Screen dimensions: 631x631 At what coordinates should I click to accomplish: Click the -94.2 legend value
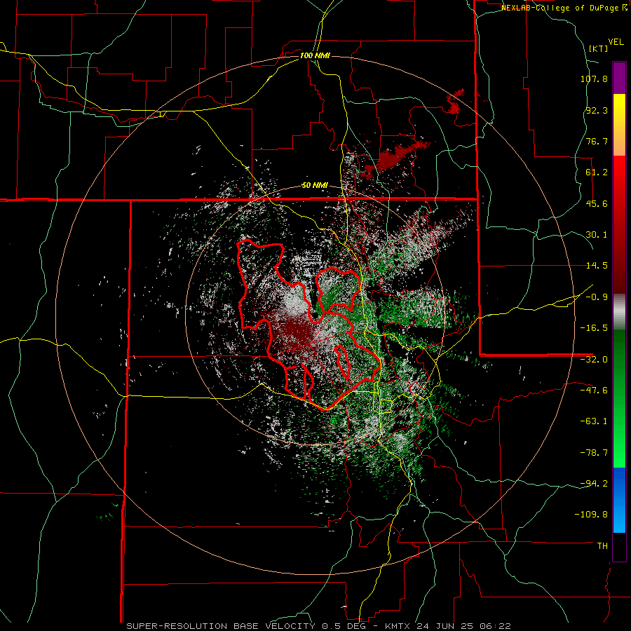(x=594, y=483)
